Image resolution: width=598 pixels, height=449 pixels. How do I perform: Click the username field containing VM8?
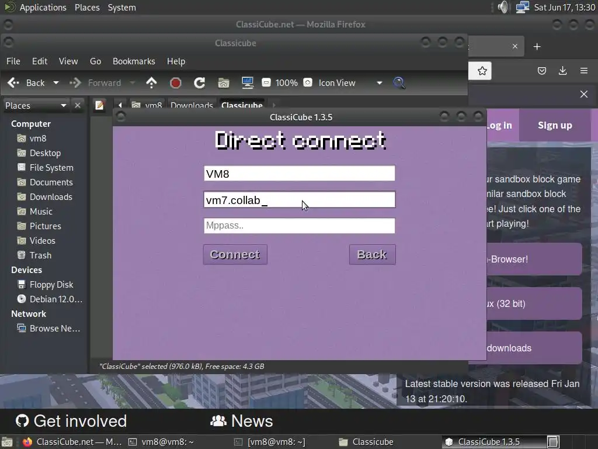[x=300, y=173]
